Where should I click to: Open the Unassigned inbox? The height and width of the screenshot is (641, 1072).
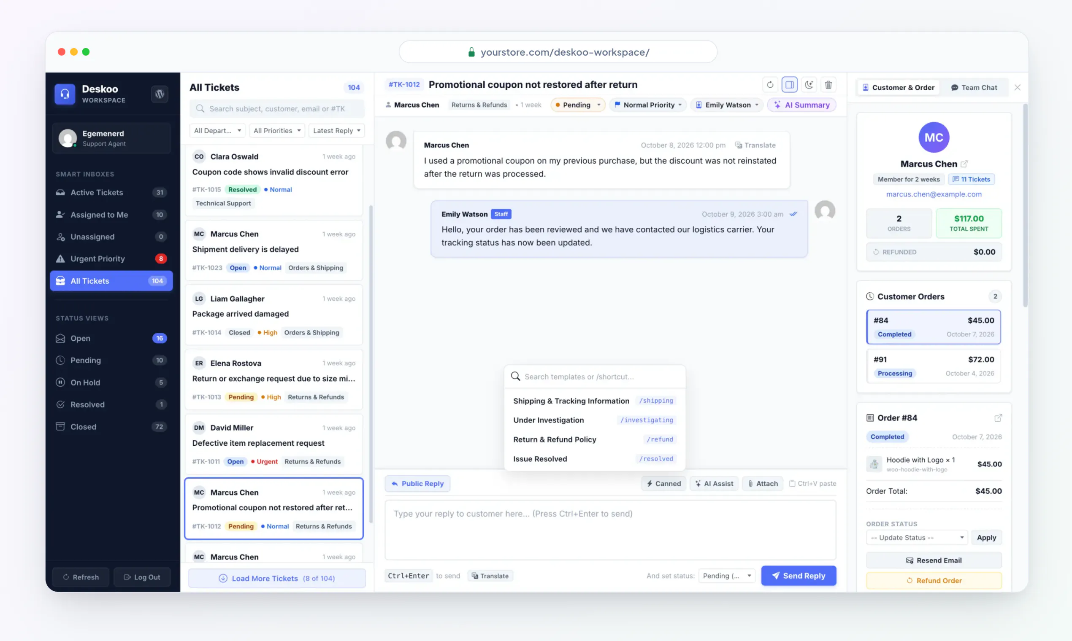tap(111, 237)
